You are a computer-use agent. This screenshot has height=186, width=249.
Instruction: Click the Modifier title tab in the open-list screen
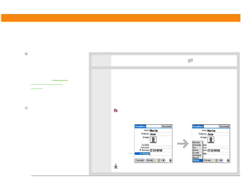point(198,127)
